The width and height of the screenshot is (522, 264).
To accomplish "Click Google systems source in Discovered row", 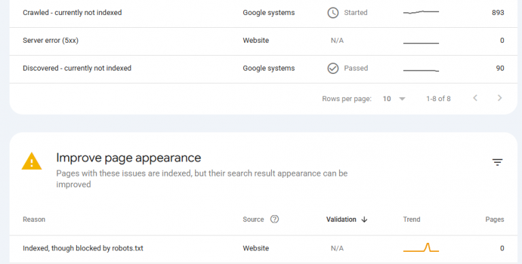I will [x=268, y=68].
